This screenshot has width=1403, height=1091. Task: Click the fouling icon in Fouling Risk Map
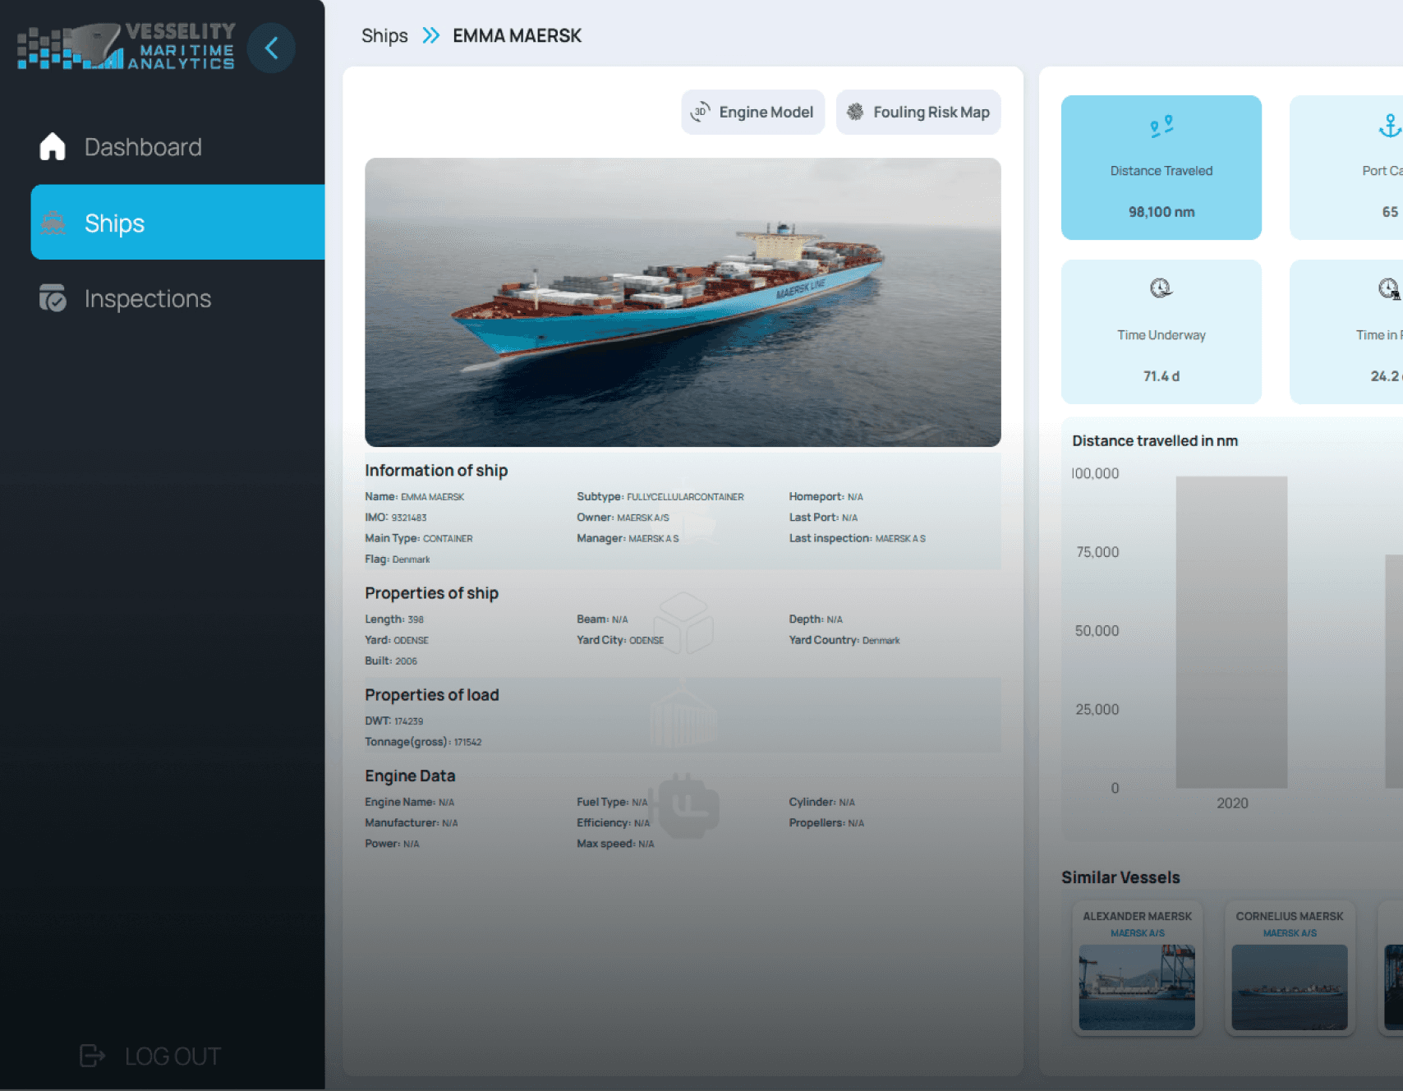pos(855,112)
